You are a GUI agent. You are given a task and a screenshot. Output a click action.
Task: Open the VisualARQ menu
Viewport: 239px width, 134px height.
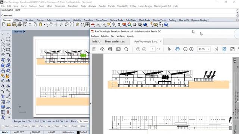pos(122,6)
